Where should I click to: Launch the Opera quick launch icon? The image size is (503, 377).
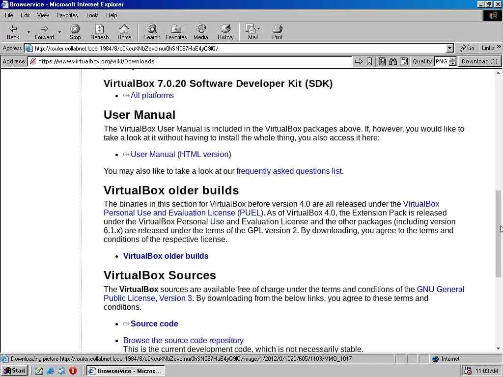point(73,371)
